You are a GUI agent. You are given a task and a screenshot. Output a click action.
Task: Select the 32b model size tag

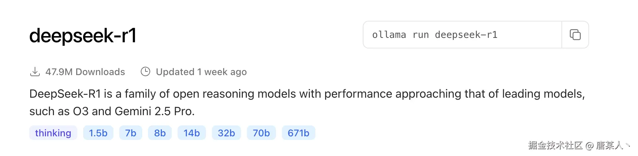click(226, 133)
